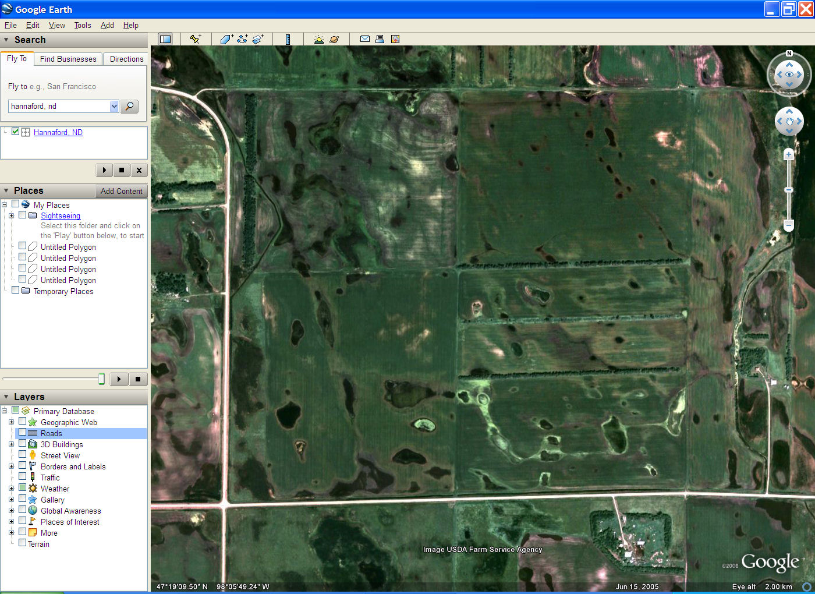The width and height of the screenshot is (815, 594).
Task: Expand the Global Awareness layer
Action: 11,511
